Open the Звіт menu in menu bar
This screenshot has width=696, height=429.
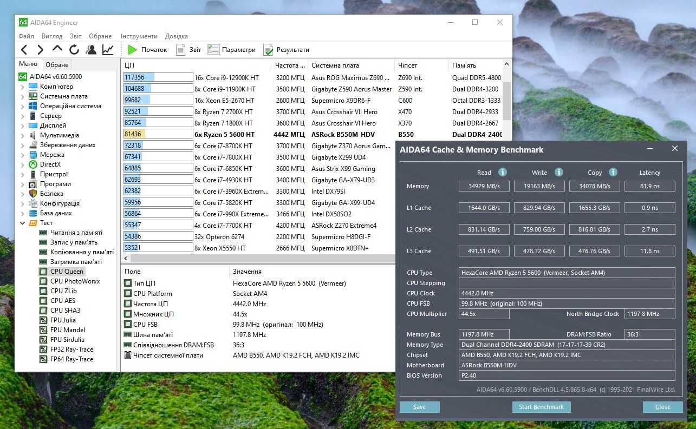pyautogui.click(x=76, y=36)
